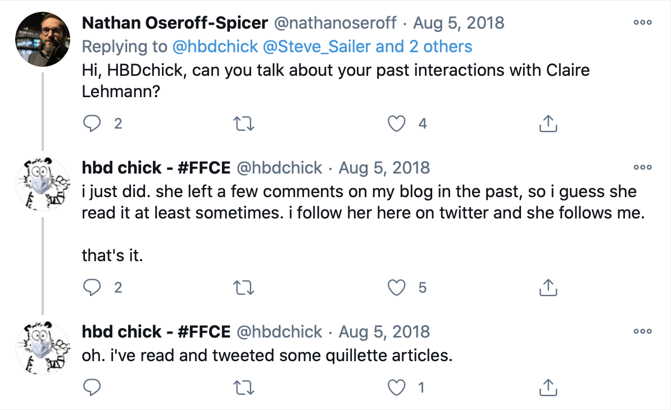Share Nathan Oseroff-Spicer's tweet

pyautogui.click(x=548, y=124)
